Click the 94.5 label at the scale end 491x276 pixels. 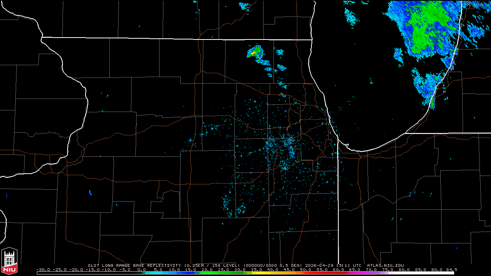click(x=451, y=270)
